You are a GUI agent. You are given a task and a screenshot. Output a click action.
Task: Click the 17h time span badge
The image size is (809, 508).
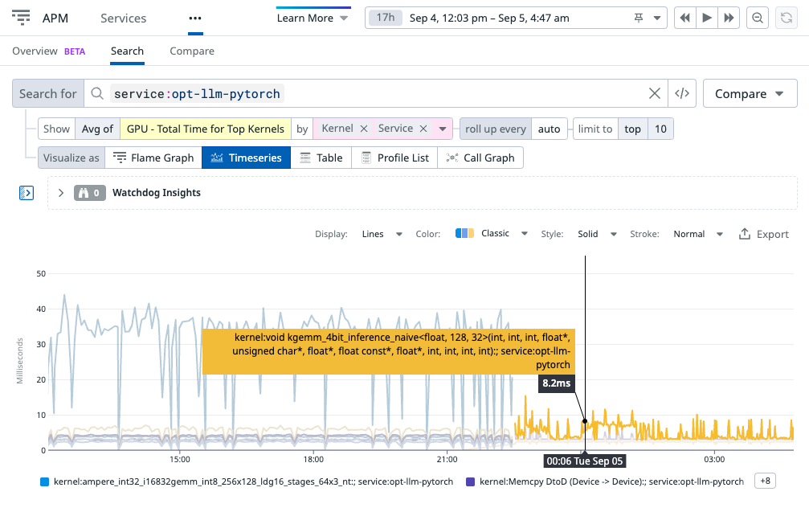[x=386, y=18]
